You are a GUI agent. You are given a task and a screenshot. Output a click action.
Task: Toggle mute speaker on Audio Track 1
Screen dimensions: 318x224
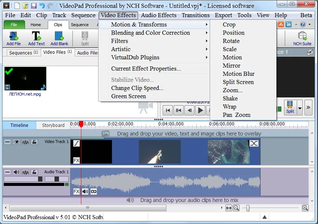pos(16,172)
